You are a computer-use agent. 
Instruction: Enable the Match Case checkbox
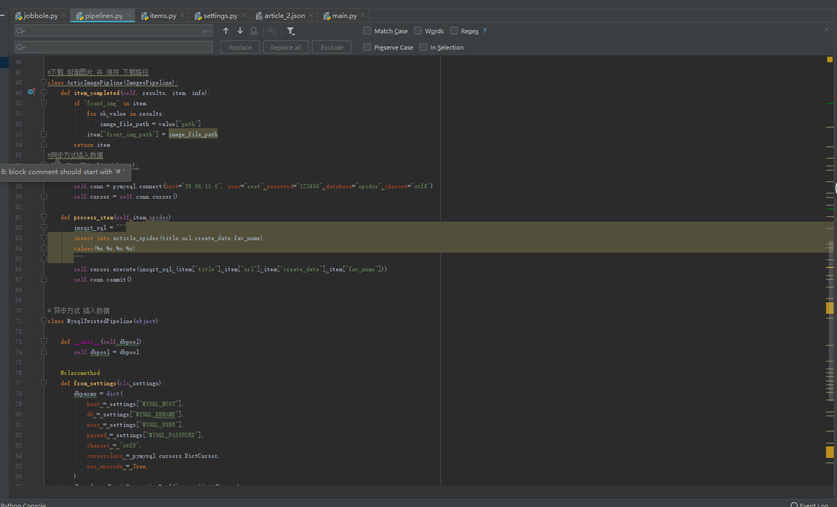[367, 31]
